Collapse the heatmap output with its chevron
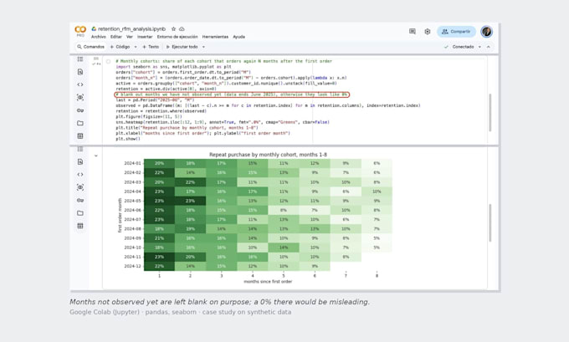Screen dimensions: 569x342 click(96, 156)
